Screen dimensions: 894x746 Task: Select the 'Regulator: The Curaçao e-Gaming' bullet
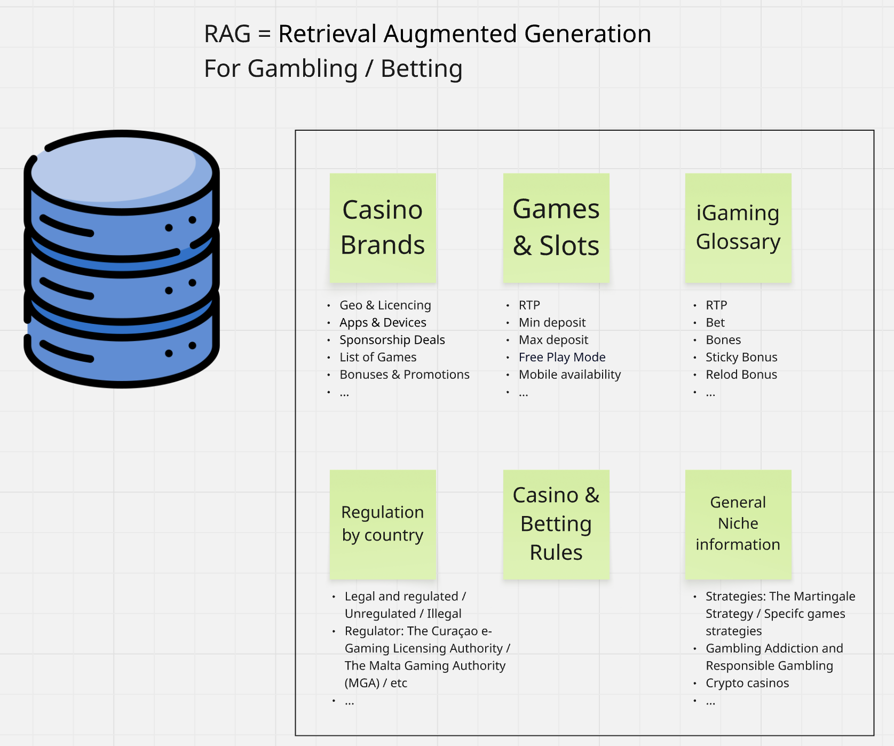[428, 657]
